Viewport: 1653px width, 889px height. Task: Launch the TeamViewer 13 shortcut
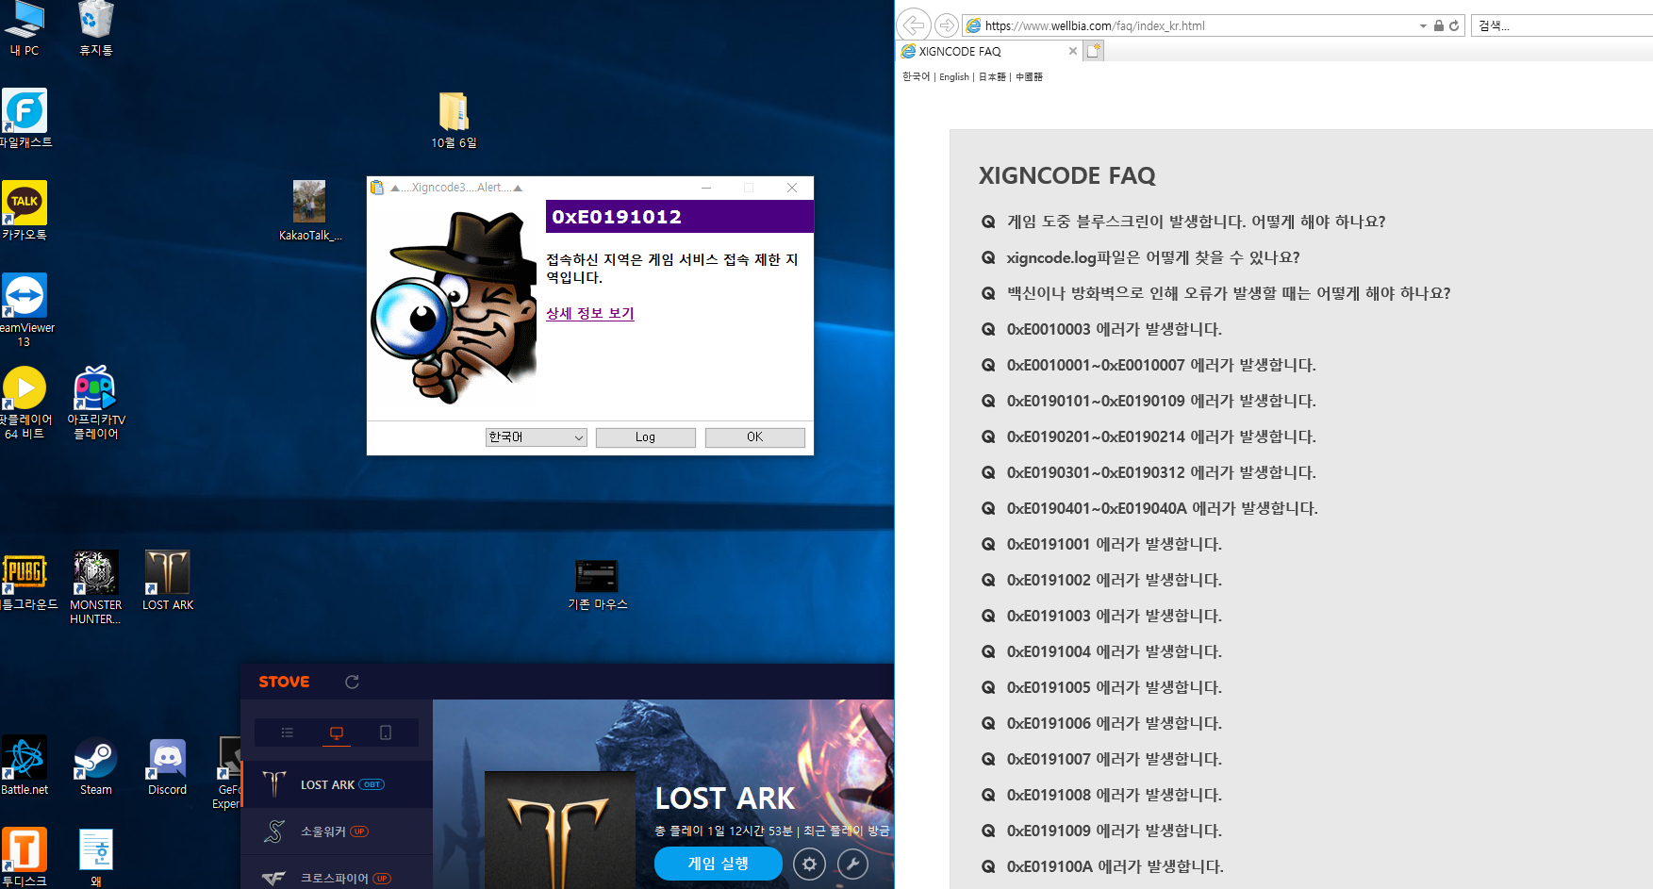point(25,310)
